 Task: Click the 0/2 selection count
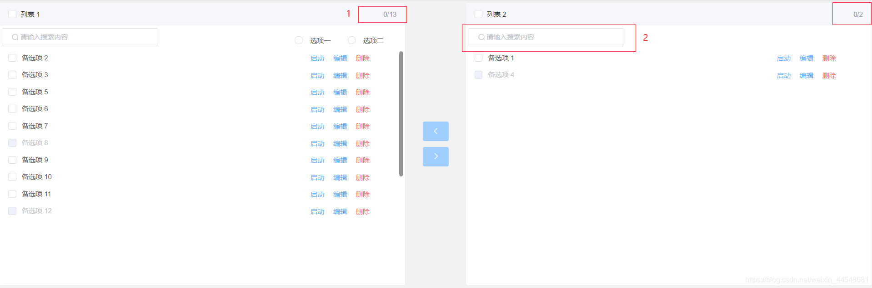(858, 15)
